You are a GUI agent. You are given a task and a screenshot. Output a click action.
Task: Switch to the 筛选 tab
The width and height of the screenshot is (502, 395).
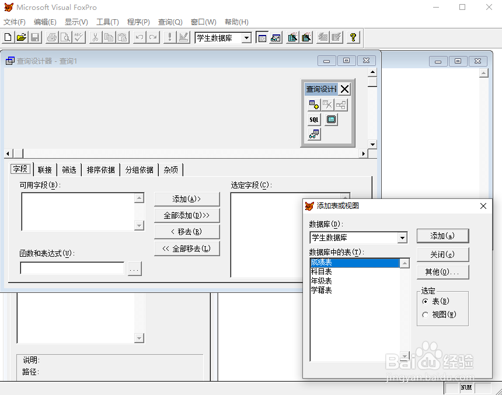(x=69, y=170)
